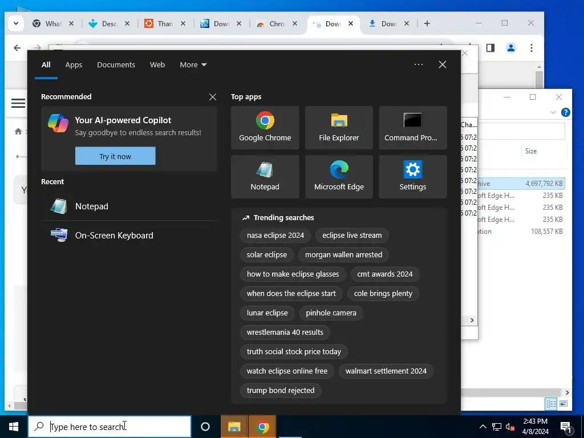Select the Web search filter tab
584x438 pixels.
[x=157, y=65]
